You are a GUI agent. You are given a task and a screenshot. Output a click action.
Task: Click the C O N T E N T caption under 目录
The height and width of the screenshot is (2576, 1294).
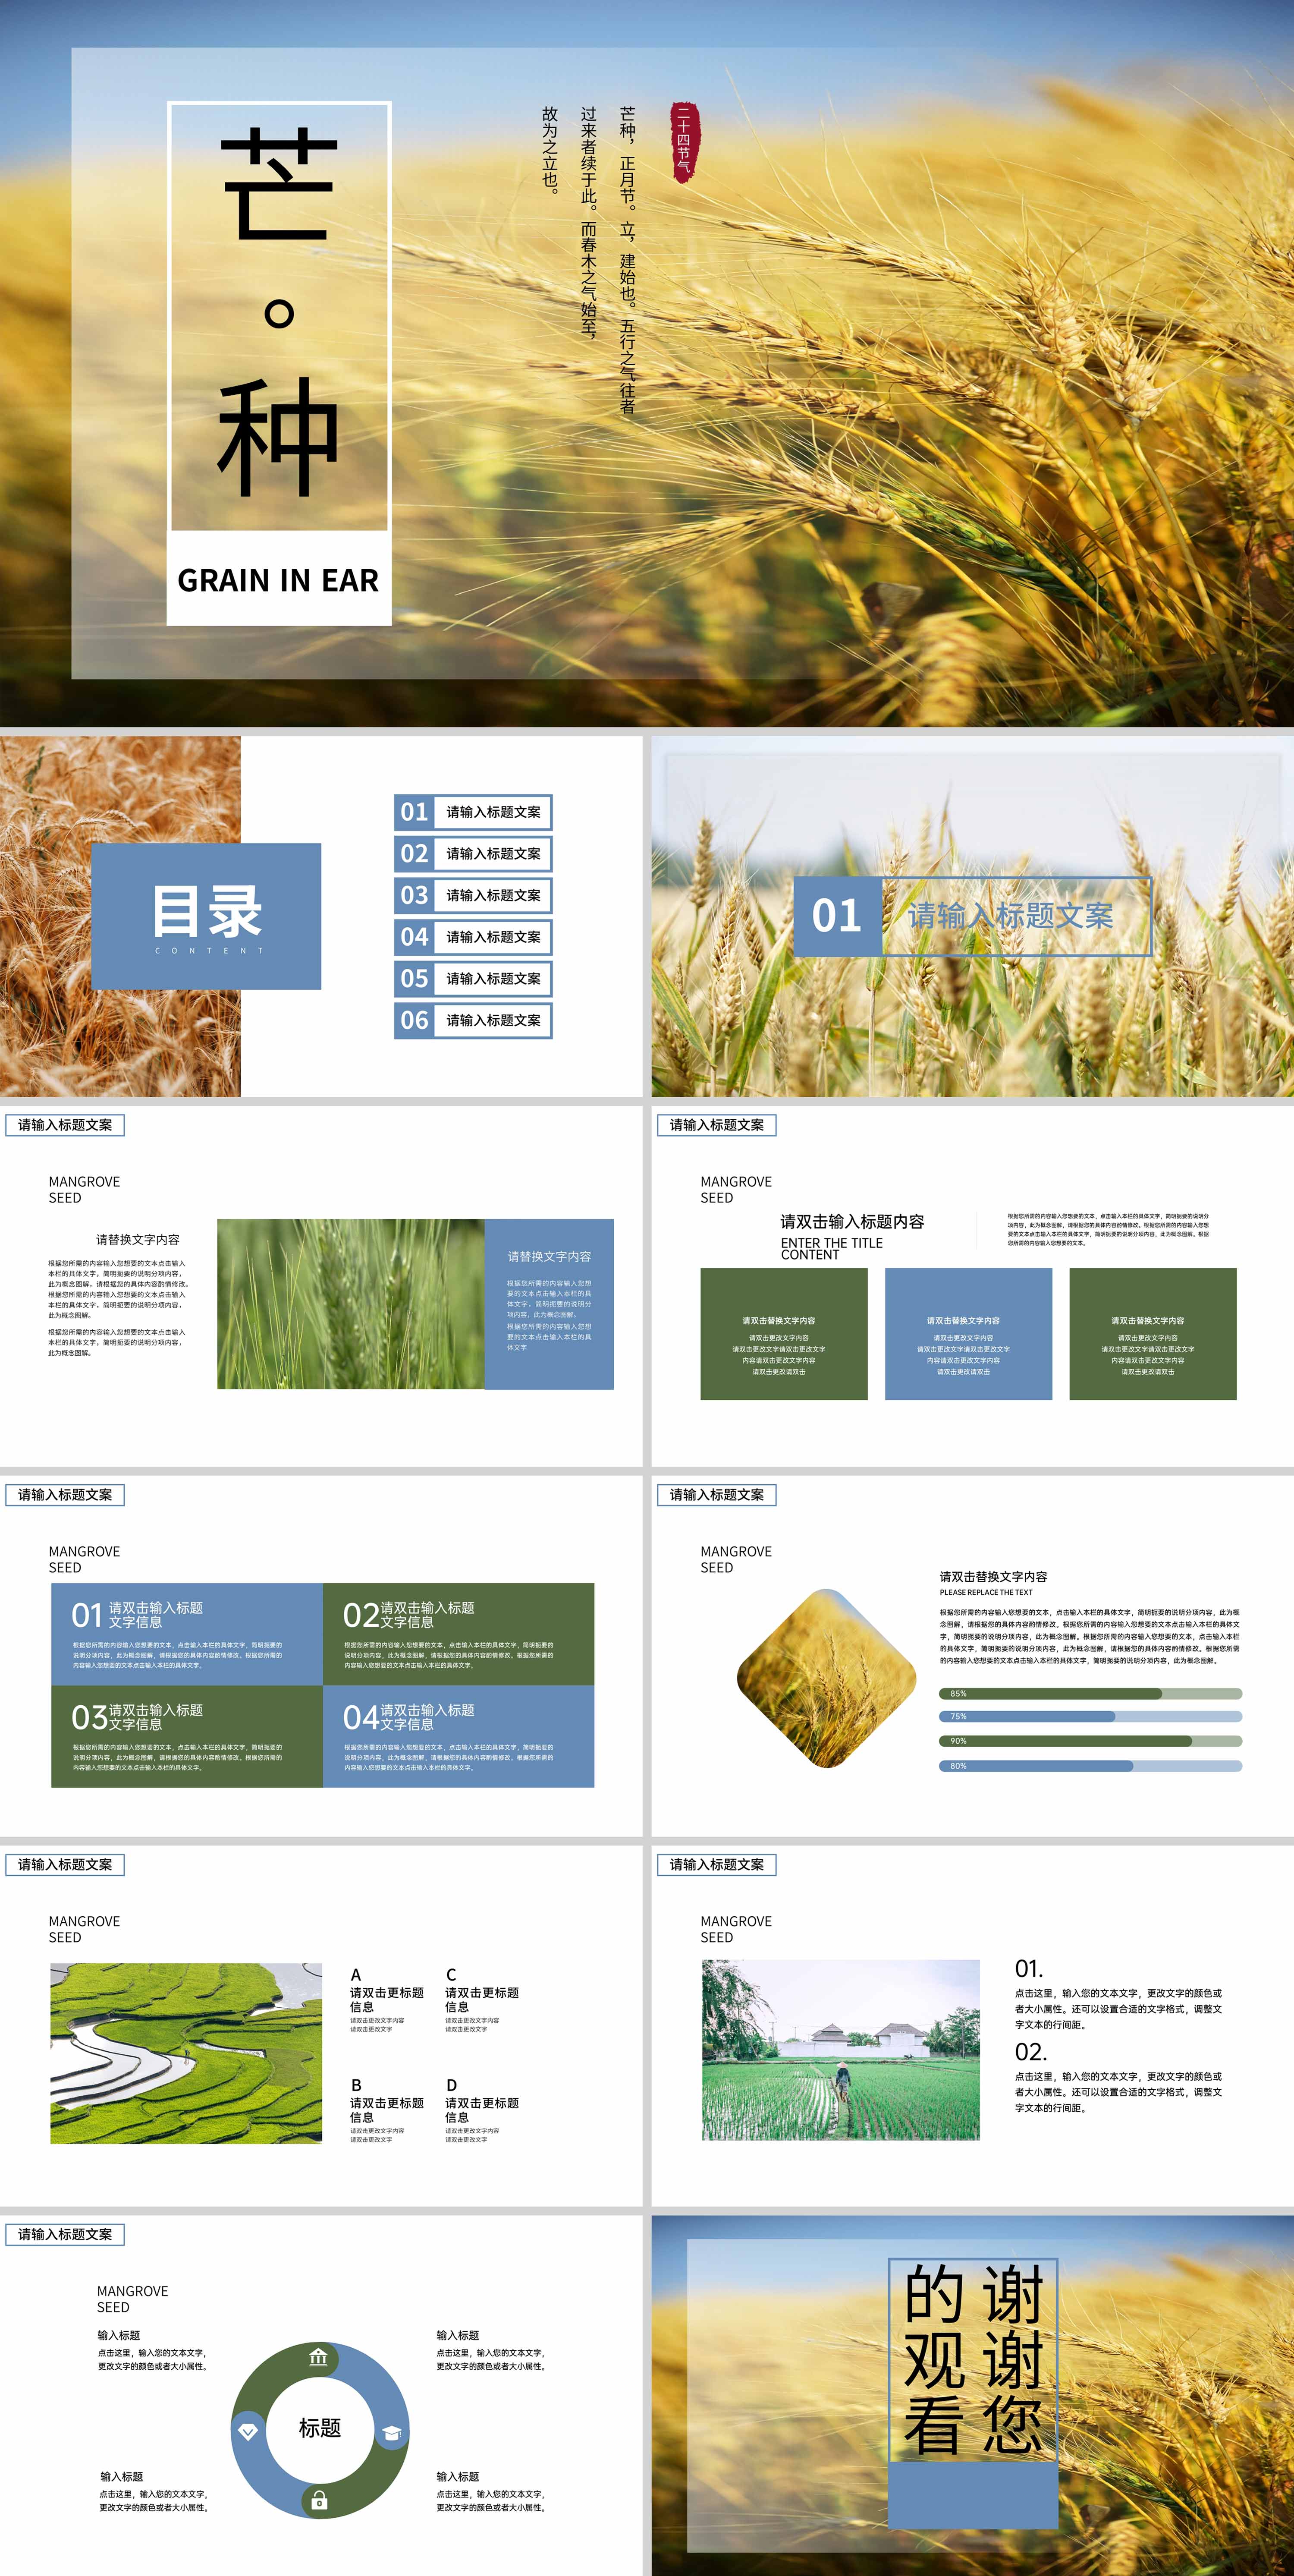209,951
